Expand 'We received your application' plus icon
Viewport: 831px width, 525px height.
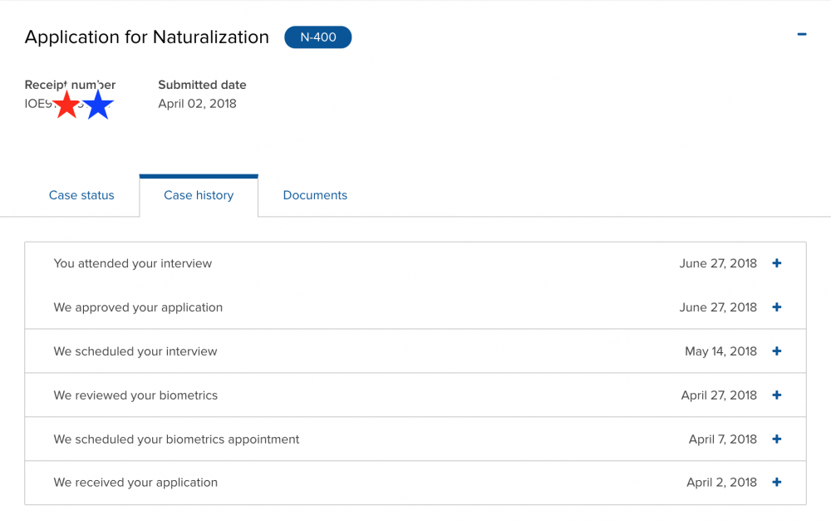coord(777,482)
